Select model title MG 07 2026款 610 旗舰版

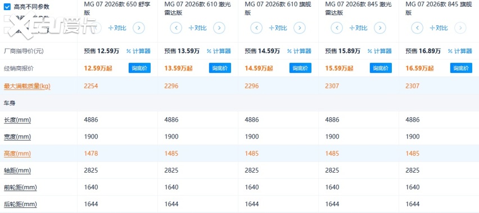point(278,8)
